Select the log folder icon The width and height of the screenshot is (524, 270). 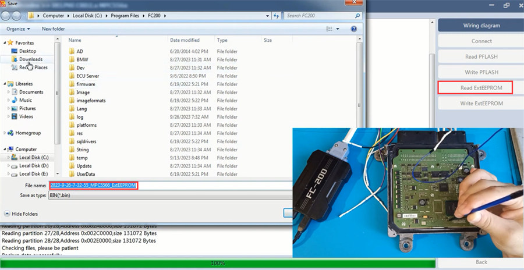(72, 116)
